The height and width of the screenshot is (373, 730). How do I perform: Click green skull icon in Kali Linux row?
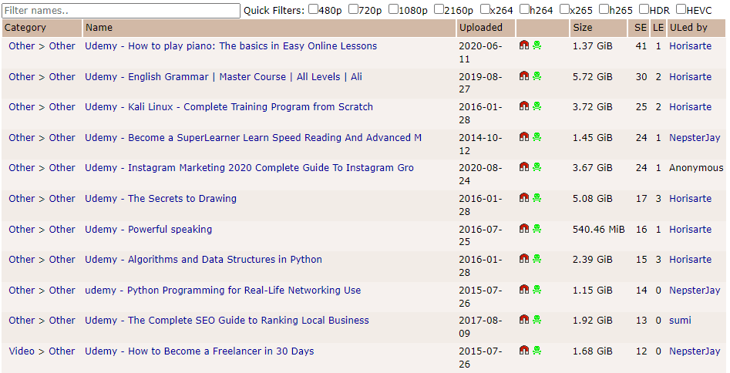[537, 106]
